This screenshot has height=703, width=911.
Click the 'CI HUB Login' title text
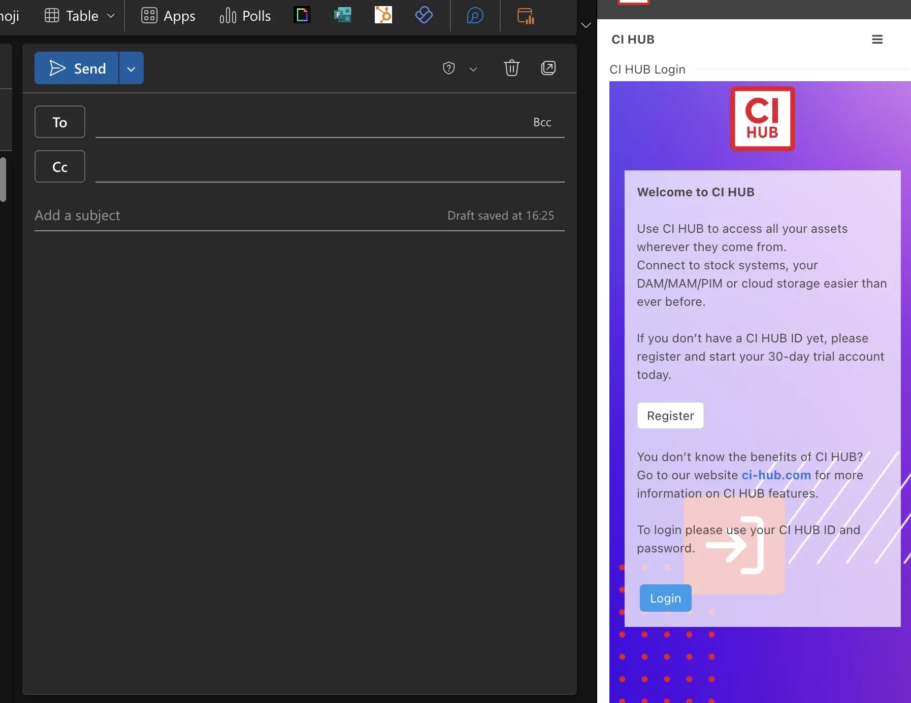click(647, 69)
